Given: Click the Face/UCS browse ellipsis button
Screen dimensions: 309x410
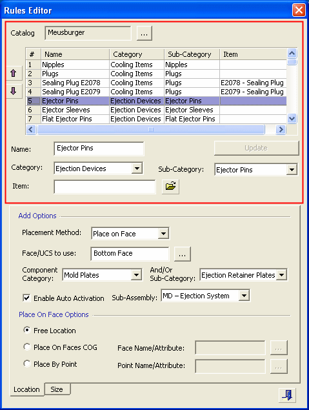Looking at the screenshot, I should [183, 254].
